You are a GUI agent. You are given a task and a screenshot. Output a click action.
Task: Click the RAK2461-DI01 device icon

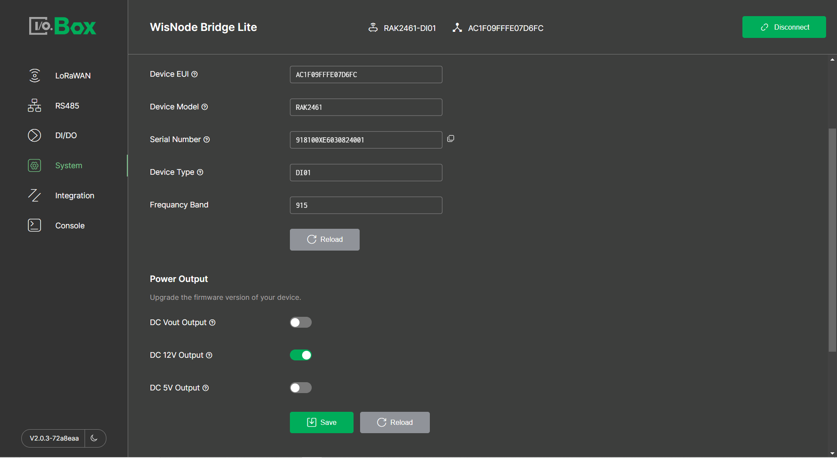(373, 27)
